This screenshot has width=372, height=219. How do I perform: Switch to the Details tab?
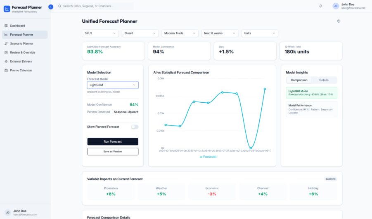[x=324, y=80]
